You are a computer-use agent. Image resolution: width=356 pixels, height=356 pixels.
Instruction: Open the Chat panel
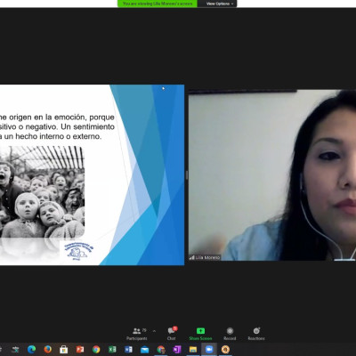(x=172, y=334)
